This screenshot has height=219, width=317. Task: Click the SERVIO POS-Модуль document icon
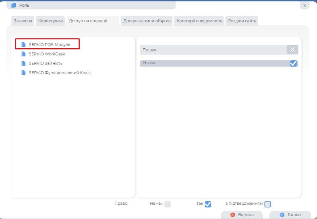[x=23, y=44]
